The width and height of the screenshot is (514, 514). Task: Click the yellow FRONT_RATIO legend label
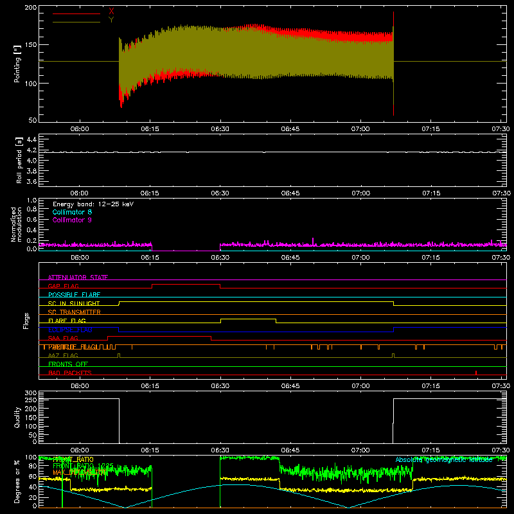pyautogui.click(x=73, y=459)
